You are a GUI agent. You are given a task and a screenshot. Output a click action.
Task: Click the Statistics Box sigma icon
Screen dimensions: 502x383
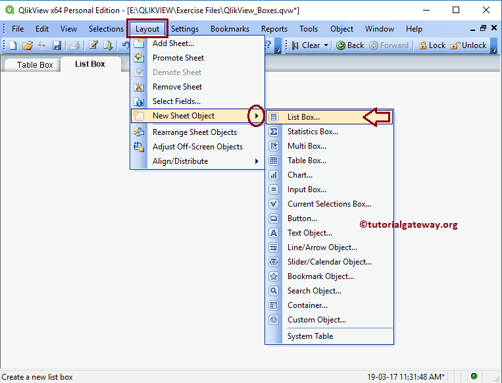click(x=274, y=132)
